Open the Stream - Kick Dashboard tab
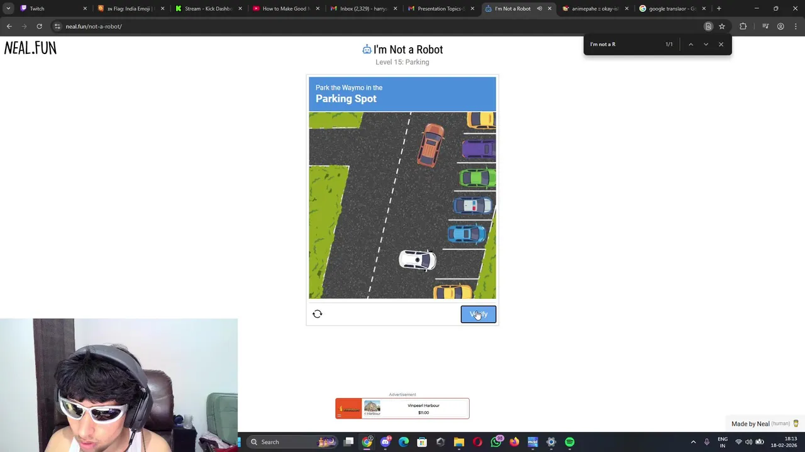The width and height of the screenshot is (805, 452). click(208, 9)
